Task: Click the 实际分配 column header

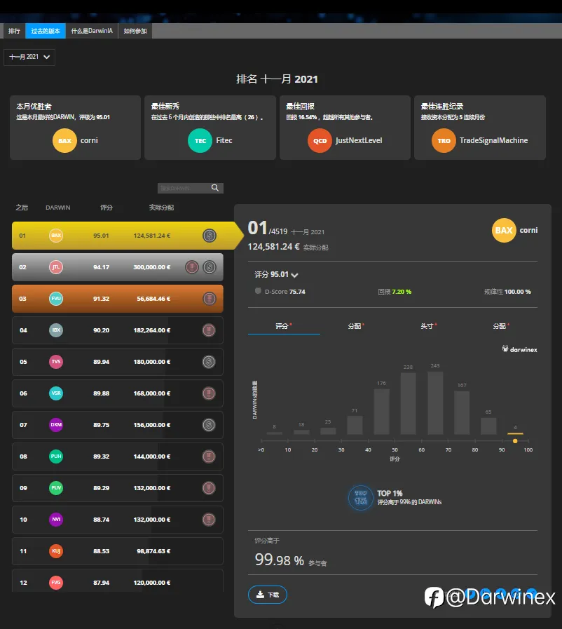Action: point(161,208)
